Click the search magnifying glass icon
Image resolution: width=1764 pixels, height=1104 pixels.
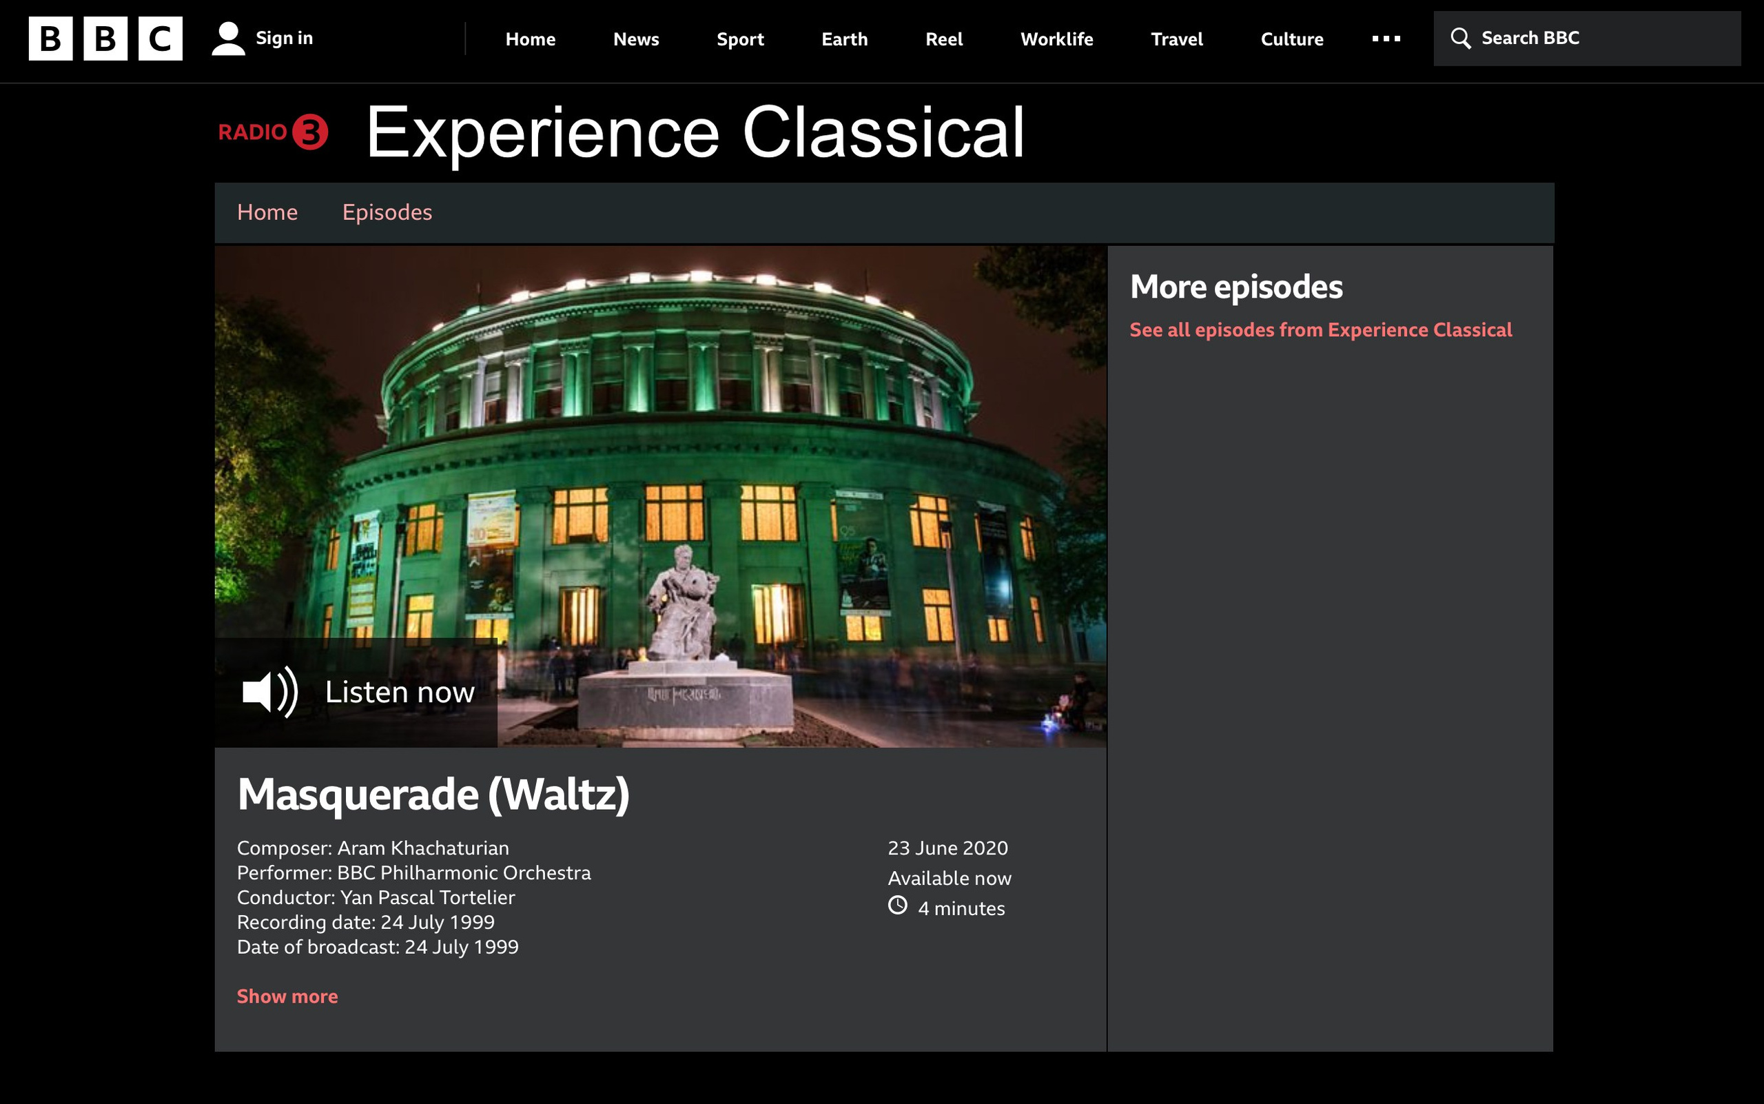point(1460,39)
